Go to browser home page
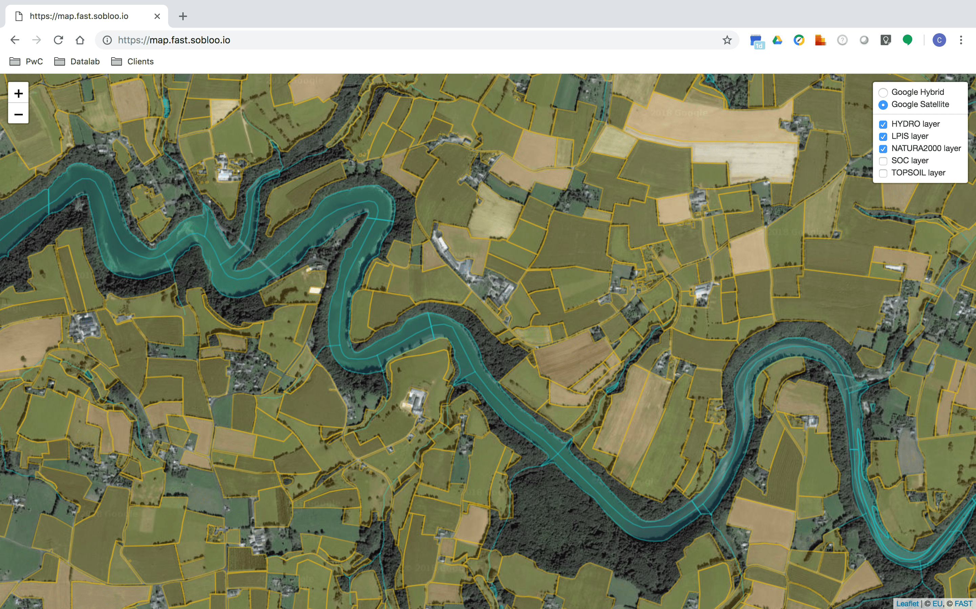The width and height of the screenshot is (976, 609). coord(80,40)
